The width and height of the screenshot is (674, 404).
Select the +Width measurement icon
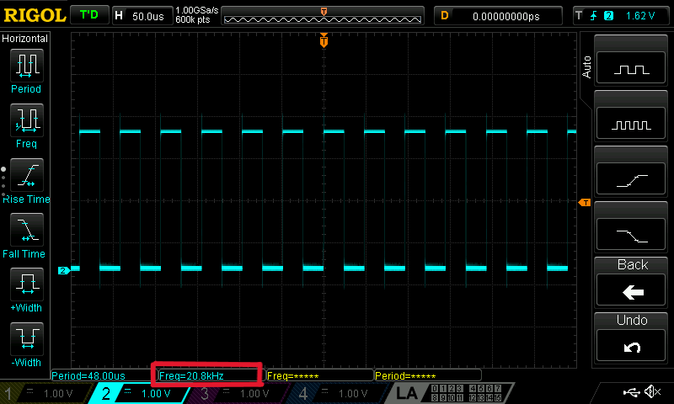pos(26,286)
